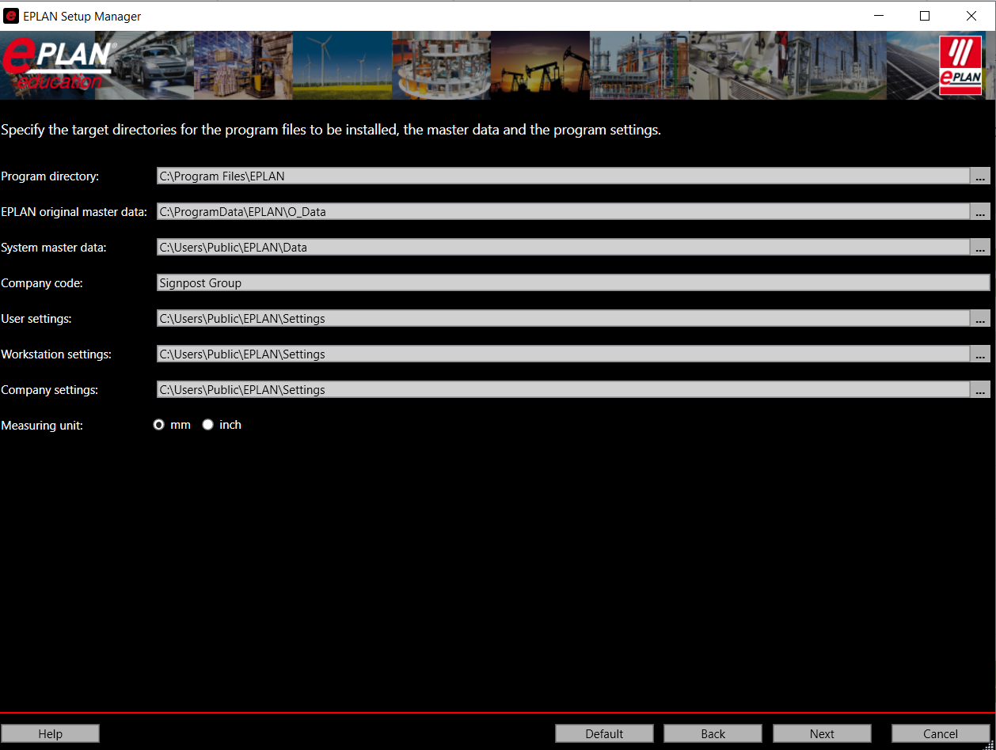Browse for Workstation settings folder

coord(980,354)
